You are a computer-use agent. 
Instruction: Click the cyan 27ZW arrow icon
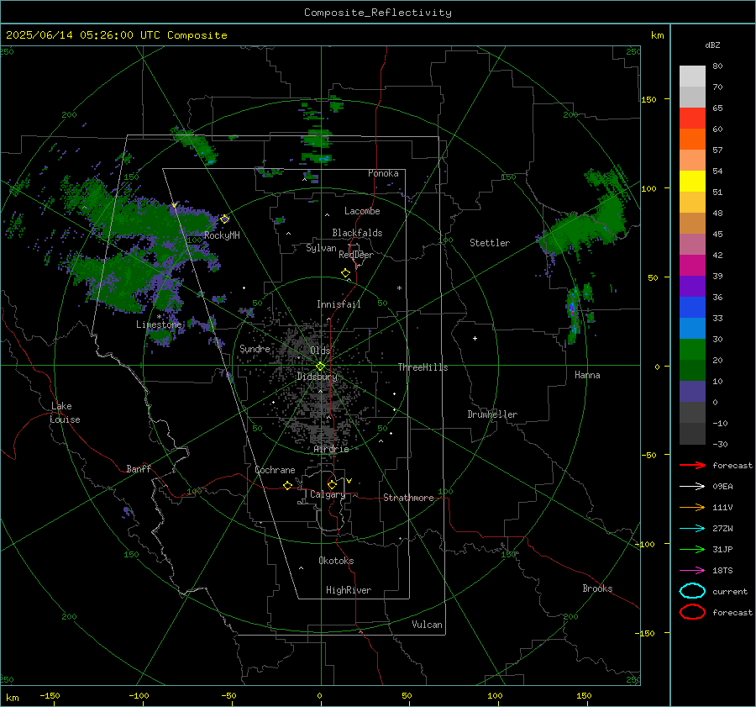click(692, 529)
